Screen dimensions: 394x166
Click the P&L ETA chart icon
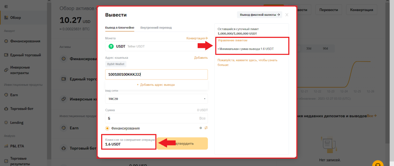click(x=6, y=146)
